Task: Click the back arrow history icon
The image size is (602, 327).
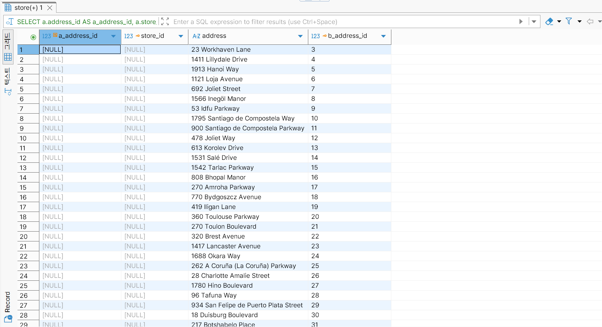Action: (x=590, y=22)
